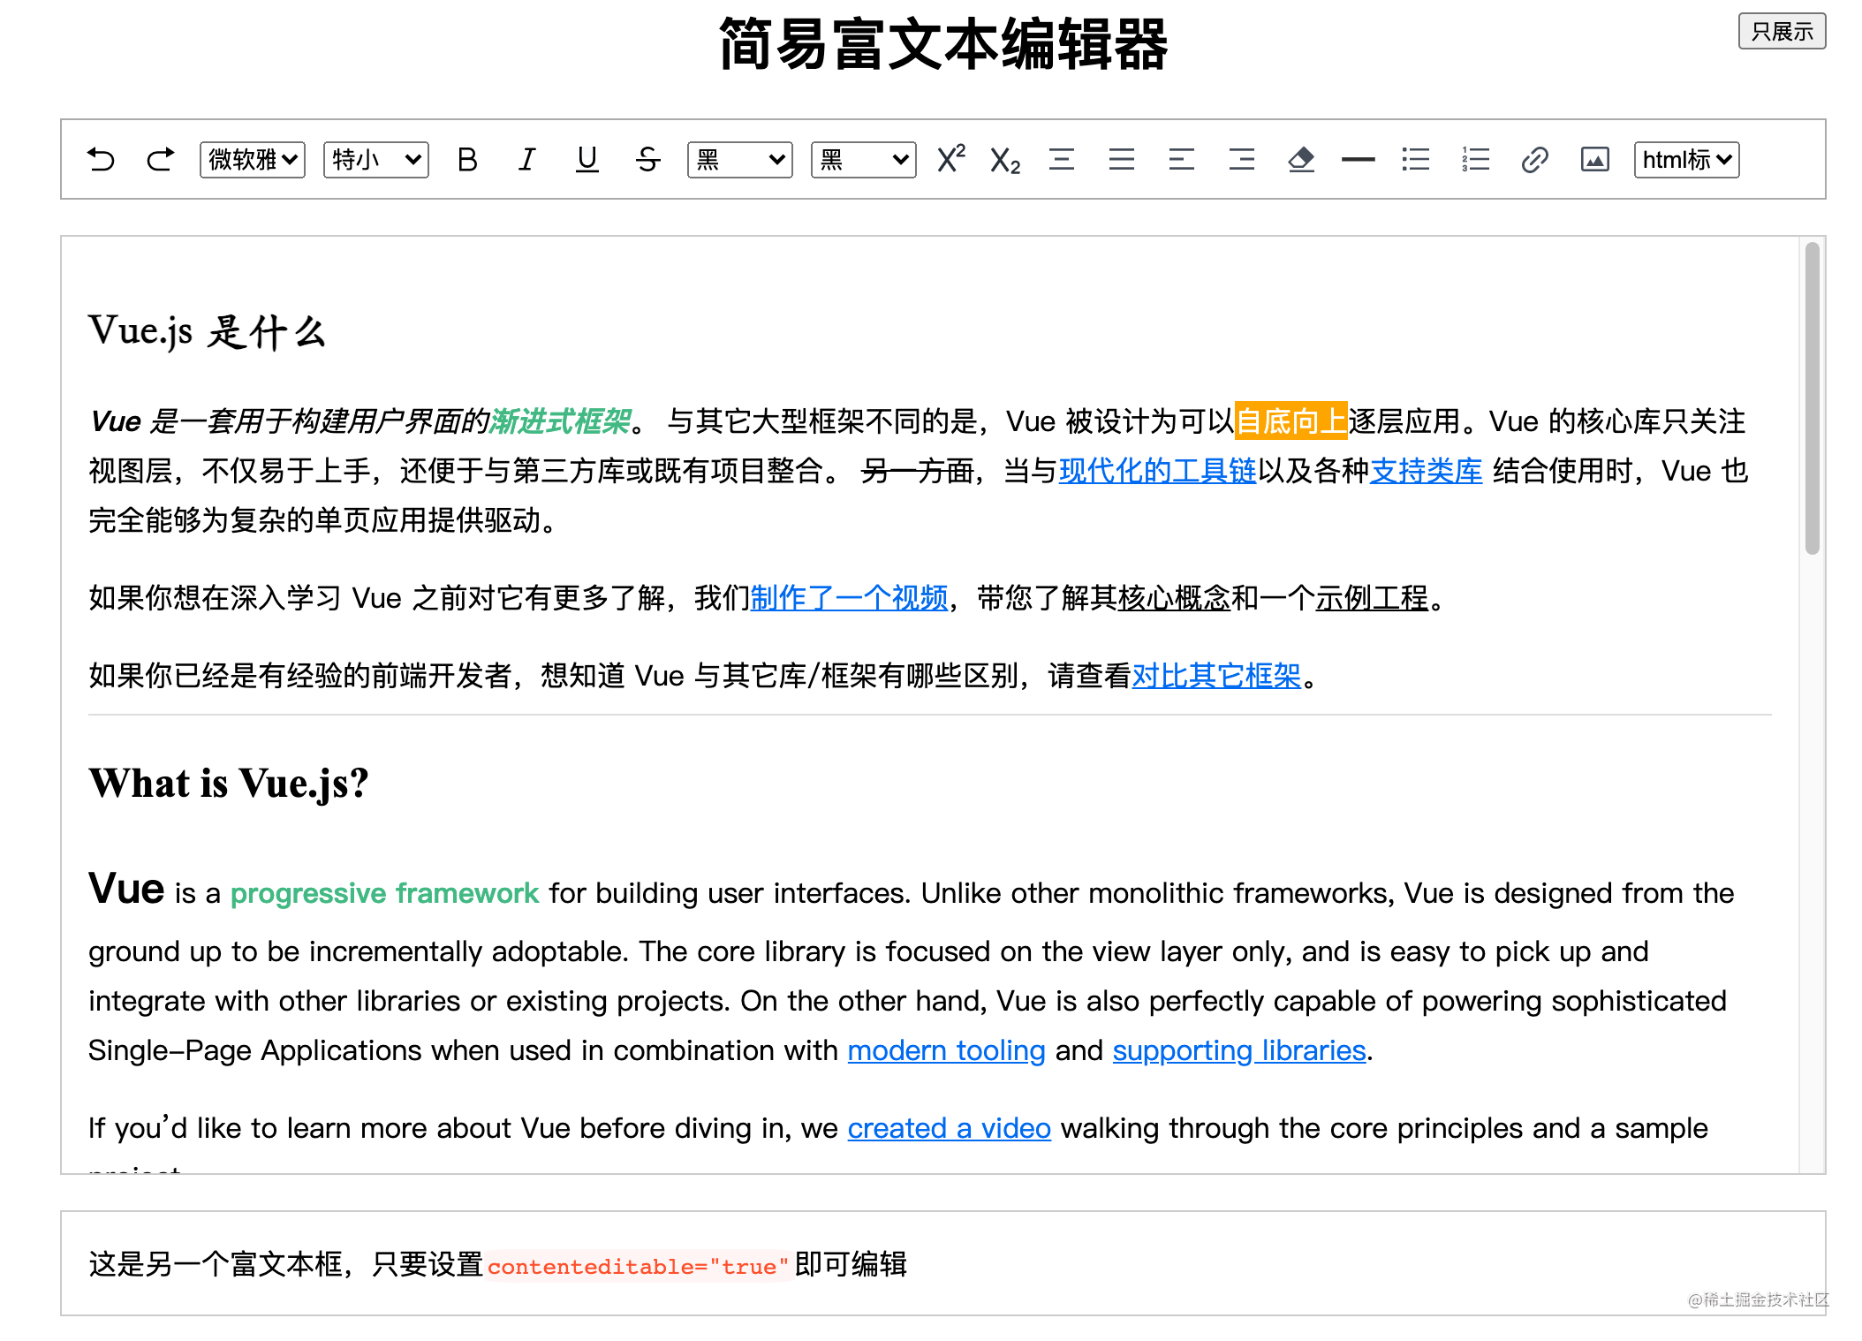Toggle bold formatting
This screenshot has width=1862, height=1341.
click(x=467, y=160)
